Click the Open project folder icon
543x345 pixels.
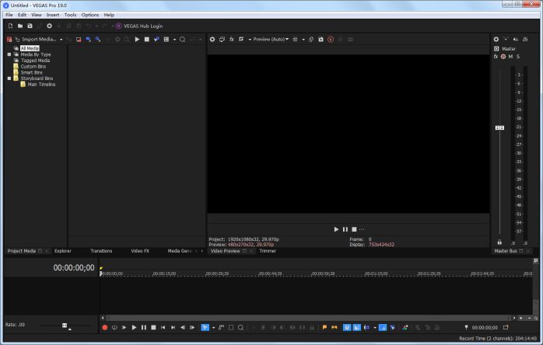20,26
